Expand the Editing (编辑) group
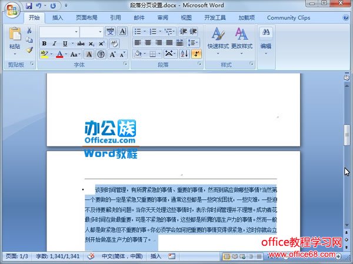 (266, 41)
